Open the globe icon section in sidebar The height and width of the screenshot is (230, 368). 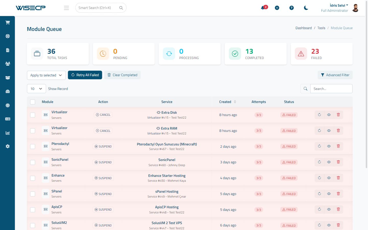click(x=8, y=105)
